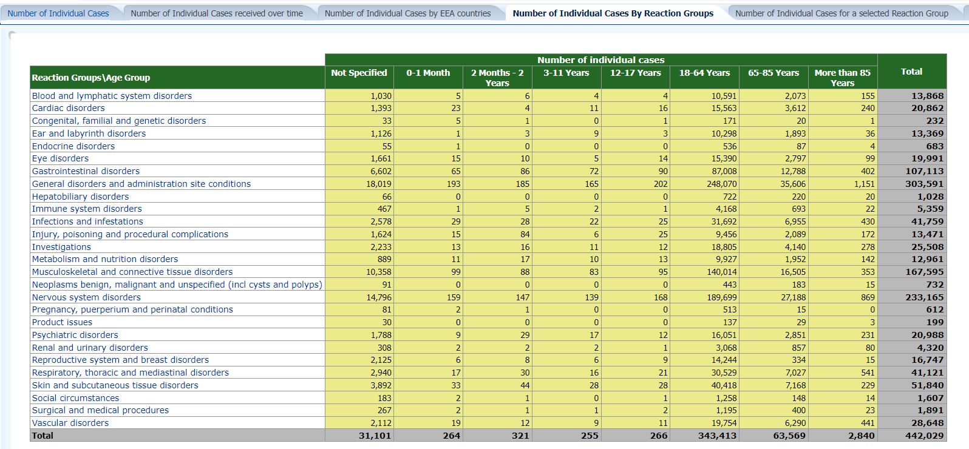Click the Total column header

coord(911,72)
